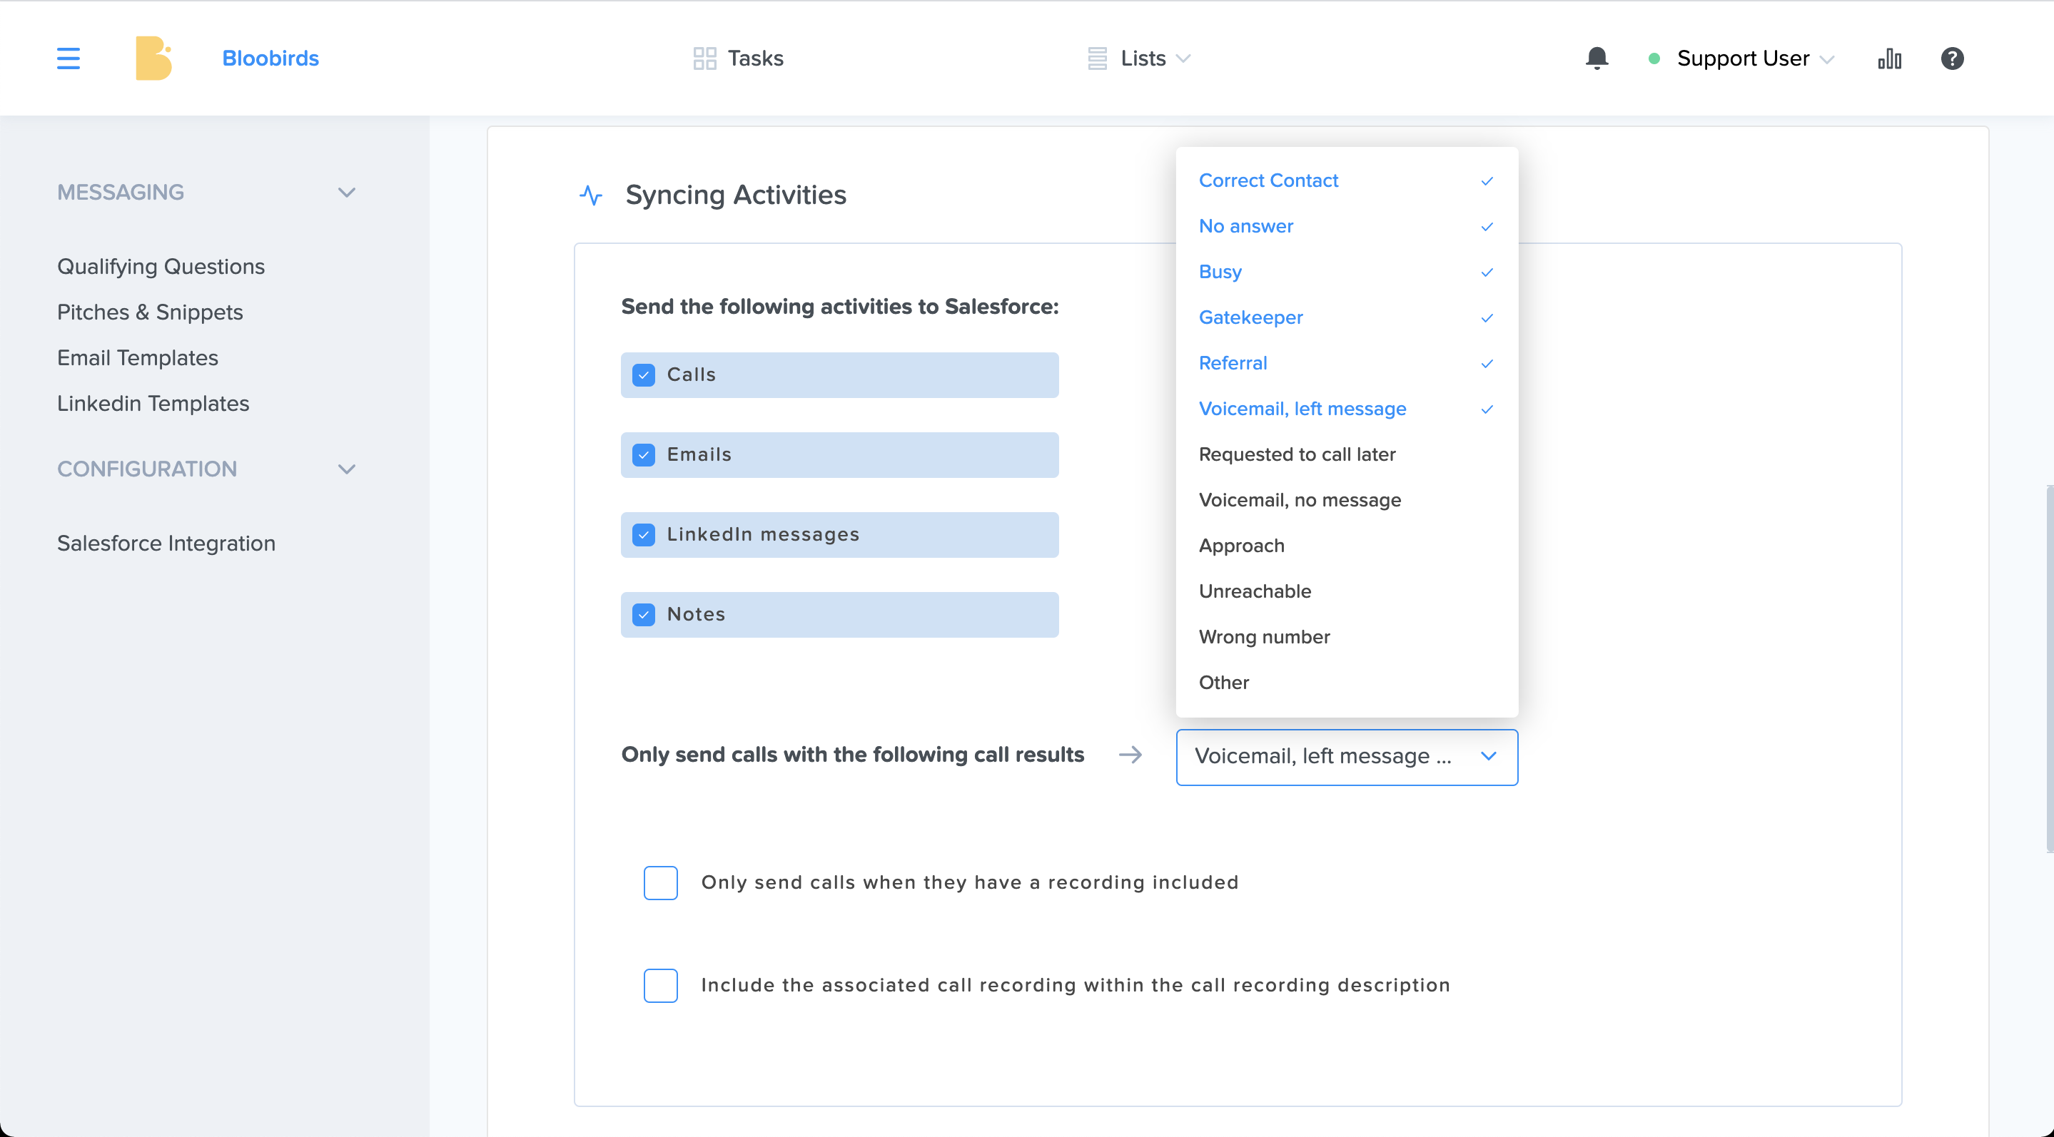This screenshot has width=2054, height=1137.
Task: Click the page vertical scrollbar
Action: point(2049,669)
